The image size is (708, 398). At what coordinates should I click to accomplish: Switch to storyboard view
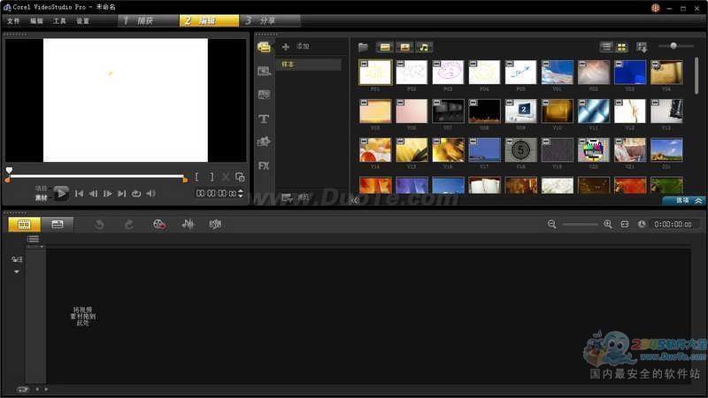24,225
